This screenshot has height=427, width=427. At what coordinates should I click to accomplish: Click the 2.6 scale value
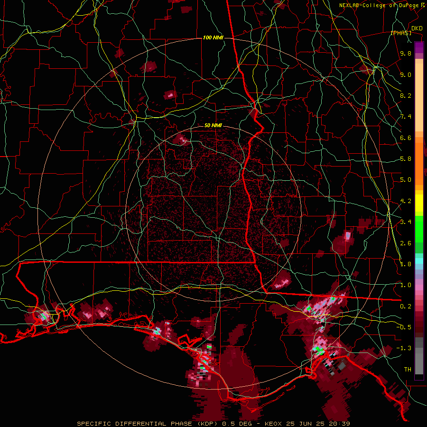(x=406, y=243)
